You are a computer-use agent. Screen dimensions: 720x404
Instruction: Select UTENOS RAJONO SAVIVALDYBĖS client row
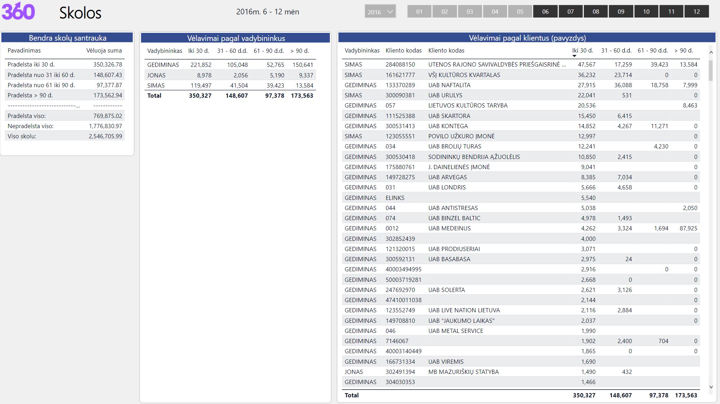[x=521, y=64]
